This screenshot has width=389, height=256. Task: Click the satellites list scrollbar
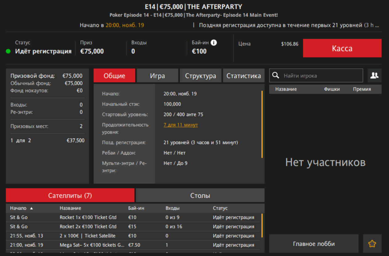262,226
